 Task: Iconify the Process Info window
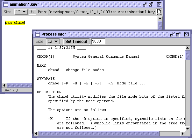[x=173, y=34]
